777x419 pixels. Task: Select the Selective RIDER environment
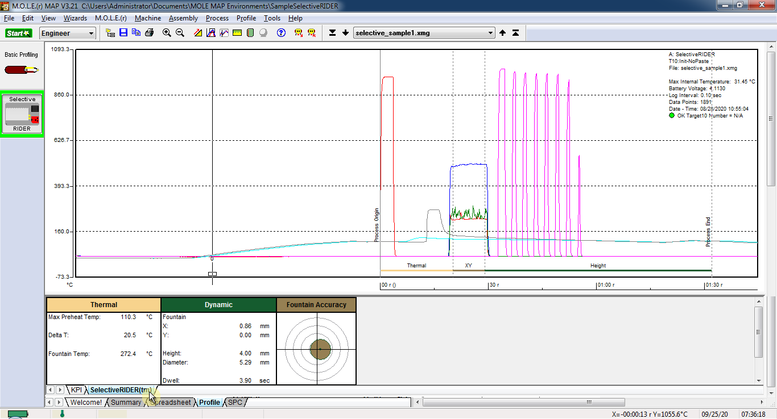point(22,115)
